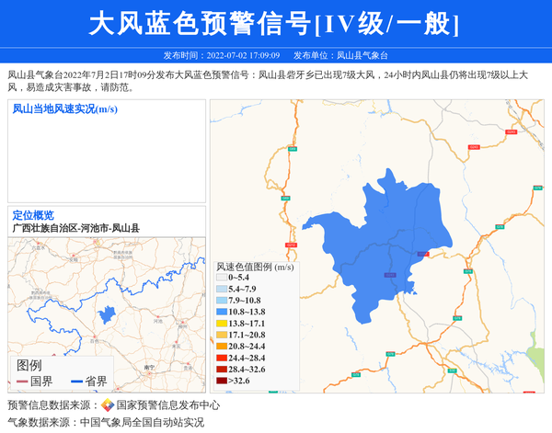Pick the 28.4~32.6 dark red swatch

pyautogui.click(x=222, y=370)
